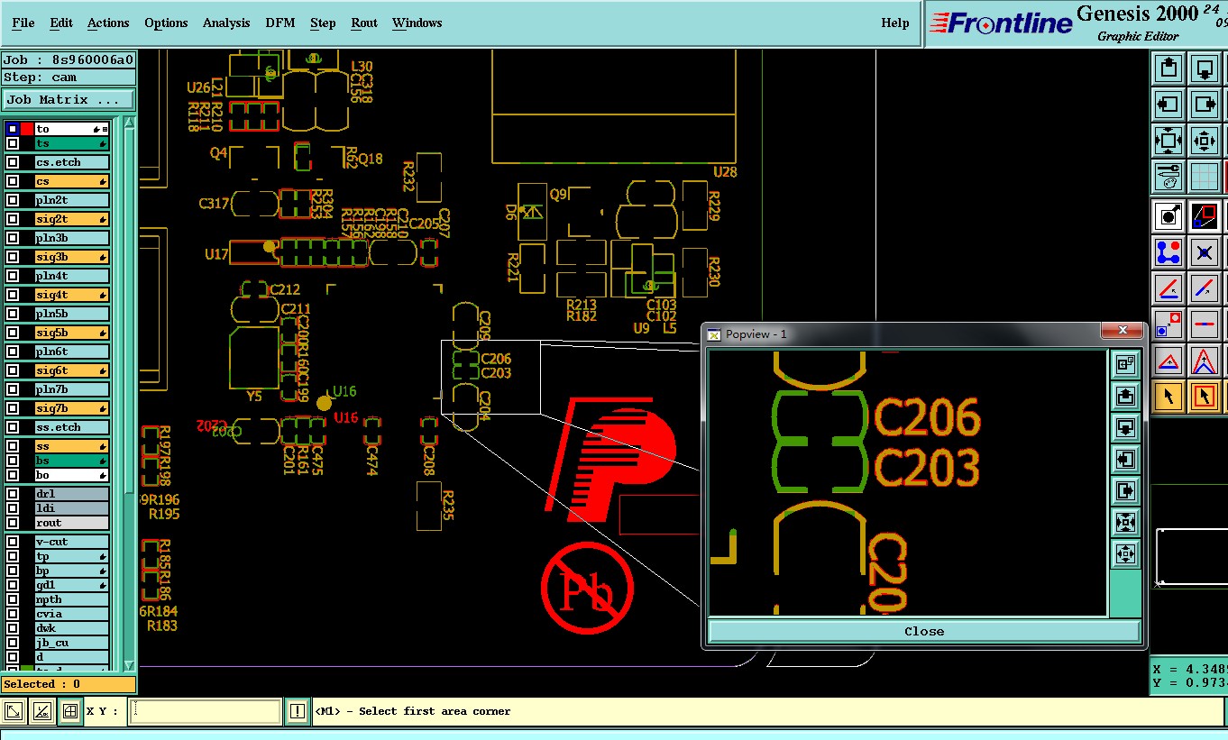Click the layer list scroll-down arrow
Viewport: 1228px width, 740px height.
coord(128,664)
